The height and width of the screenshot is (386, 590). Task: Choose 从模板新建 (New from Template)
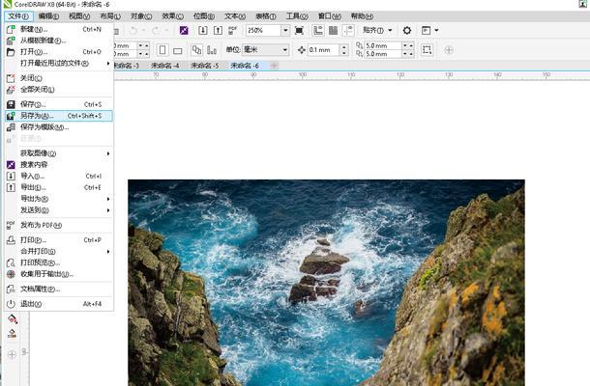coord(59,41)
